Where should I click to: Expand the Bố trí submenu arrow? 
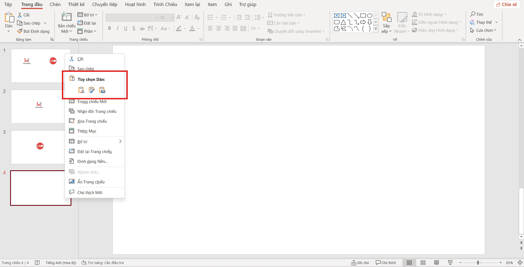click(120, 141)
